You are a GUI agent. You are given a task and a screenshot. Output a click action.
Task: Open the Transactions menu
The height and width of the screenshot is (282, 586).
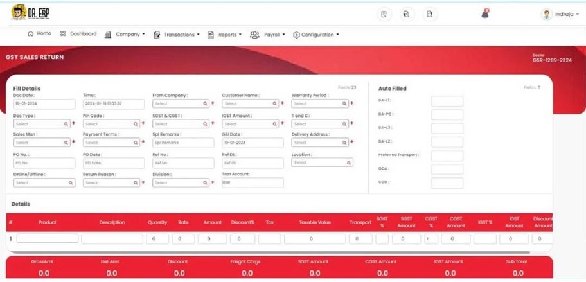tap(177, 35)
